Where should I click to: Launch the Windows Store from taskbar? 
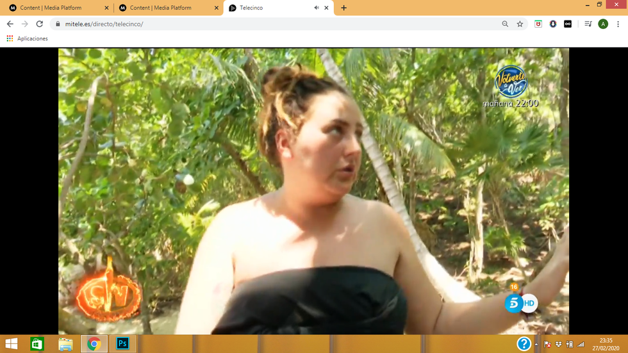point(37,344)
